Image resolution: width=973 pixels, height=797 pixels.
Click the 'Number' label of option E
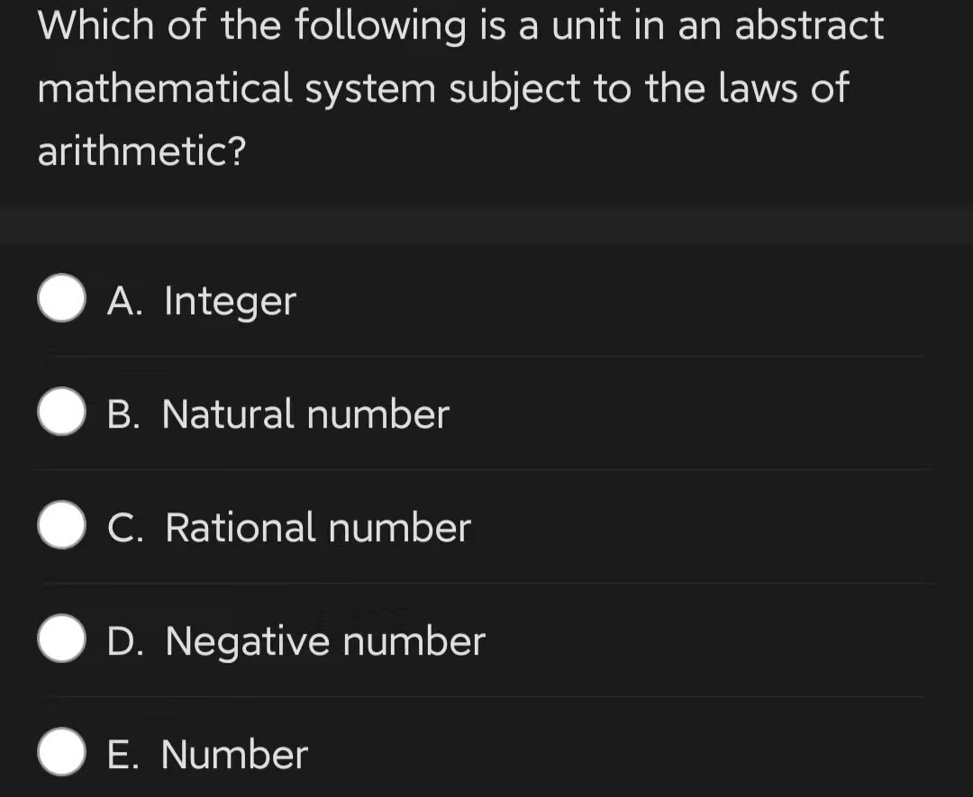(x=234, y=755)
